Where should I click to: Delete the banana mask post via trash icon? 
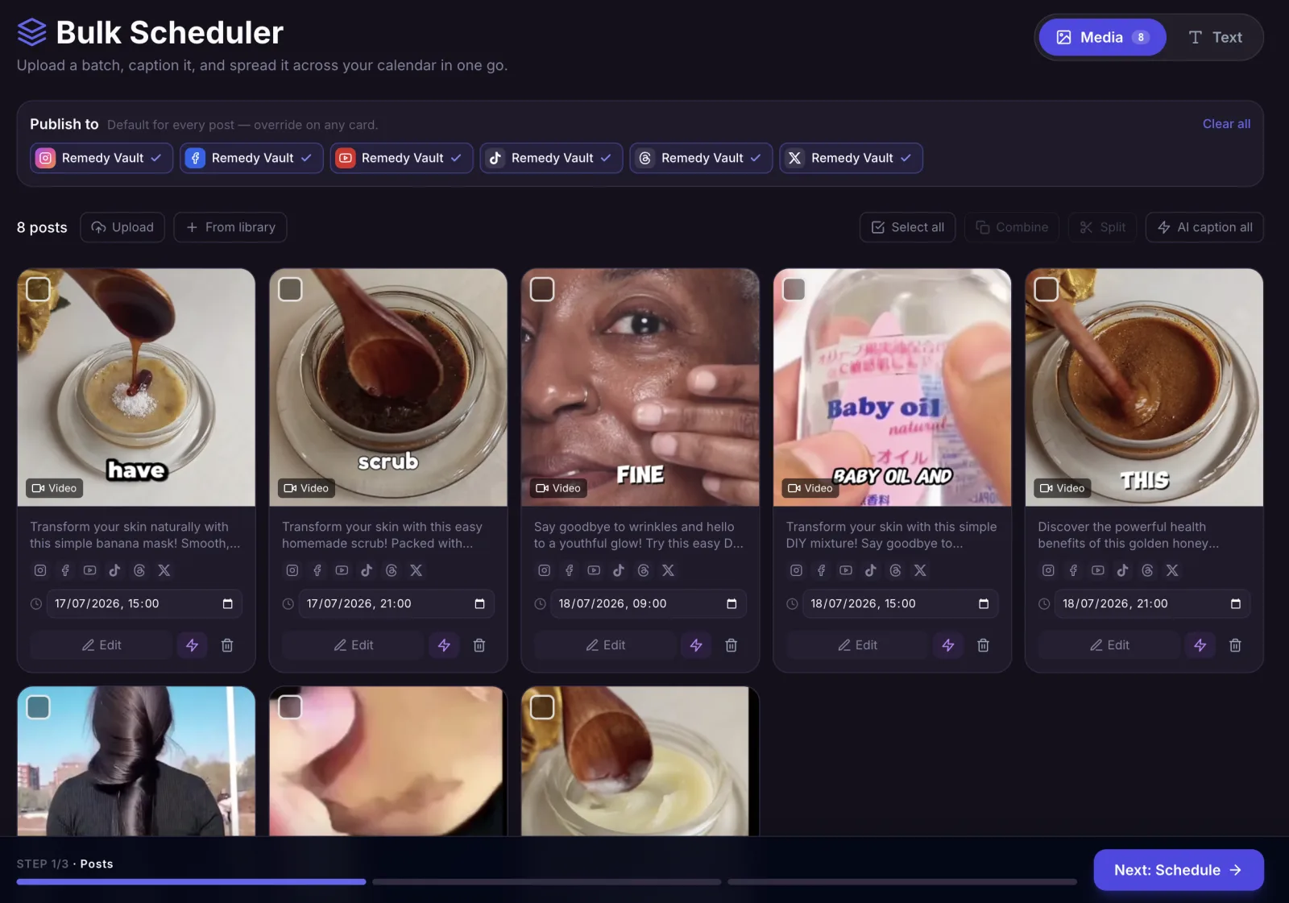tap(227, 645)
